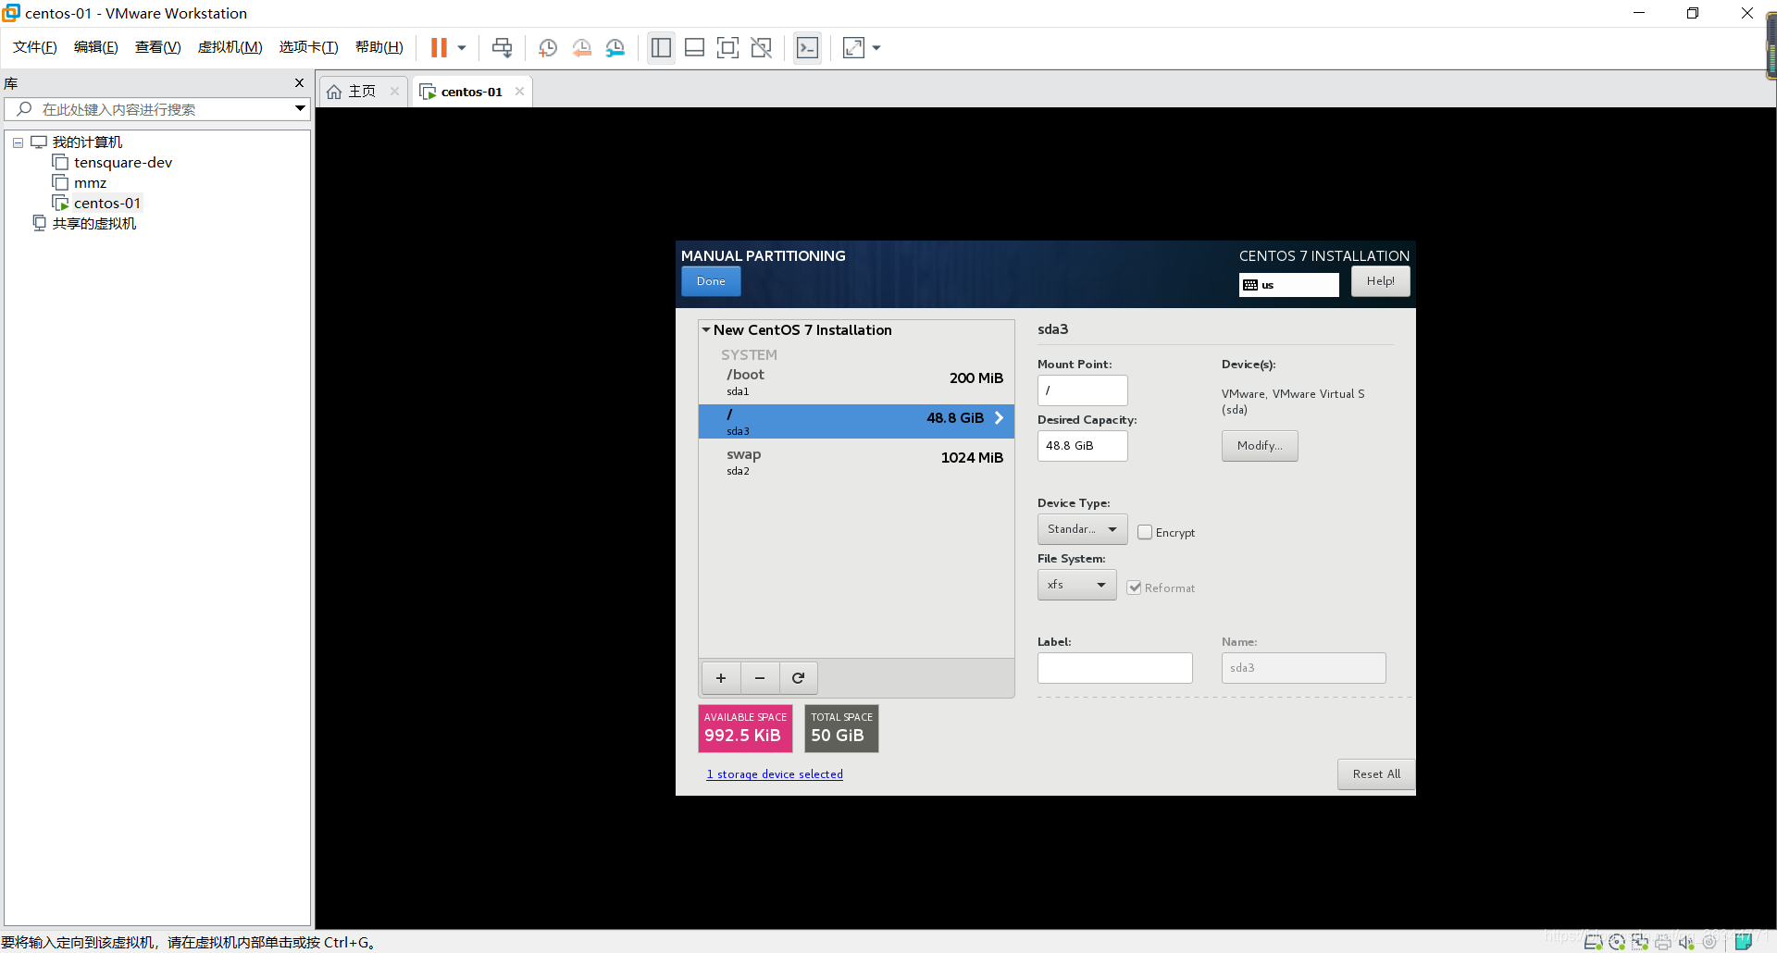The height and width of the screenshot is (953, 1777).
Task: Click the us keyboard layout indicator
Action: 1288,285
